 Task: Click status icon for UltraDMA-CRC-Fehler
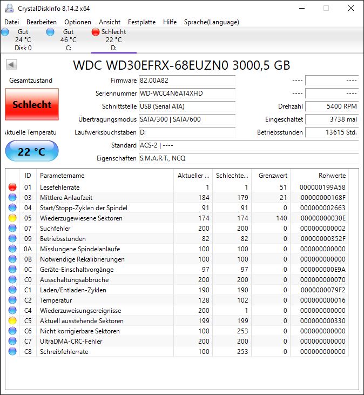click(12, 341)
